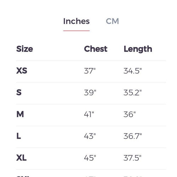Select the L size row label

[x=19, y=136]
